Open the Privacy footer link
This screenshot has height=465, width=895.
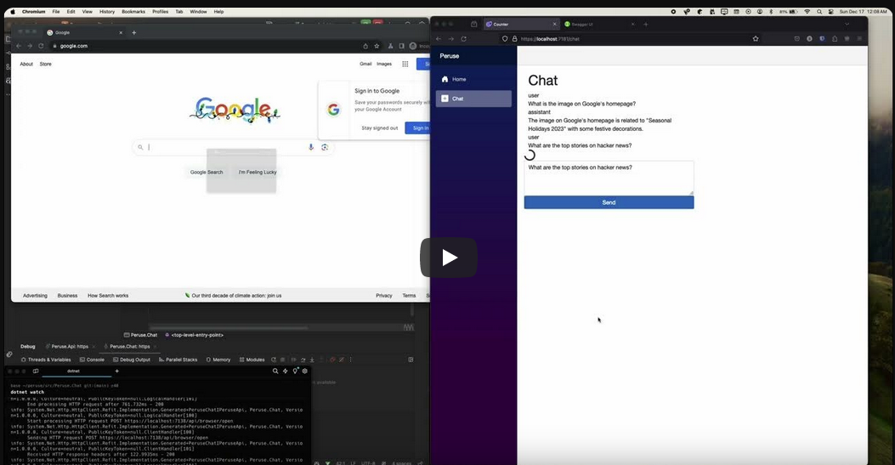click(x=384, y=296)
